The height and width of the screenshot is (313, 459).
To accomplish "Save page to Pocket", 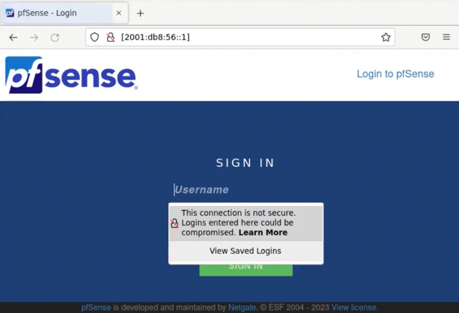I will coord(425,37).
